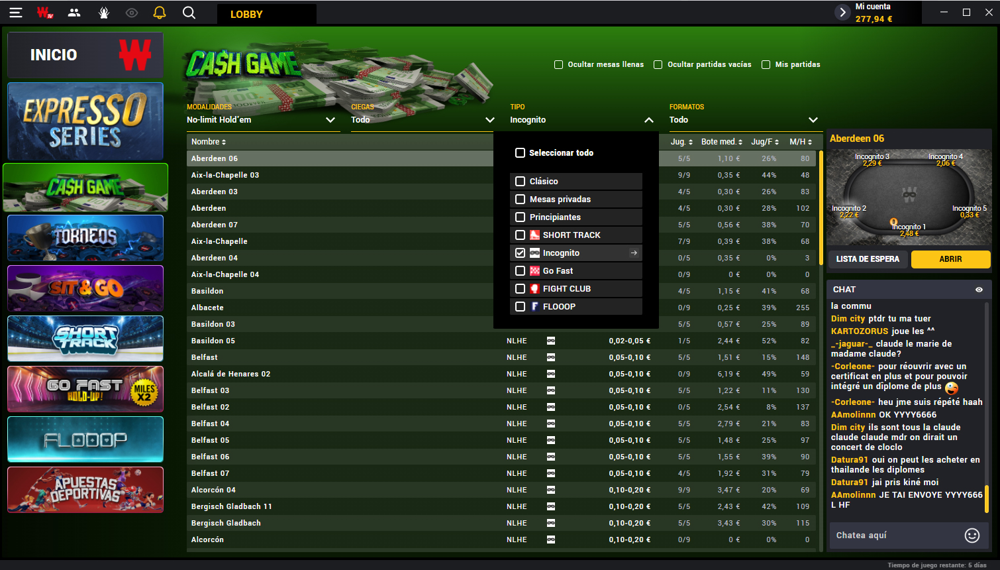The image size is (1000, 570).
Task: Select the Alcorcón 04 table row
Action: click(503, 490)
